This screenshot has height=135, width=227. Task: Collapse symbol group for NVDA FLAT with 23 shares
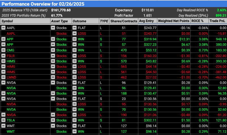point(3,99)
